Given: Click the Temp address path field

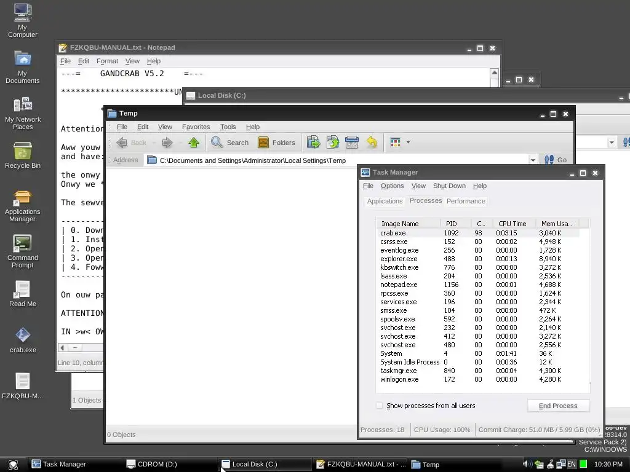Looking at the screenshot, I should (337, 160).
